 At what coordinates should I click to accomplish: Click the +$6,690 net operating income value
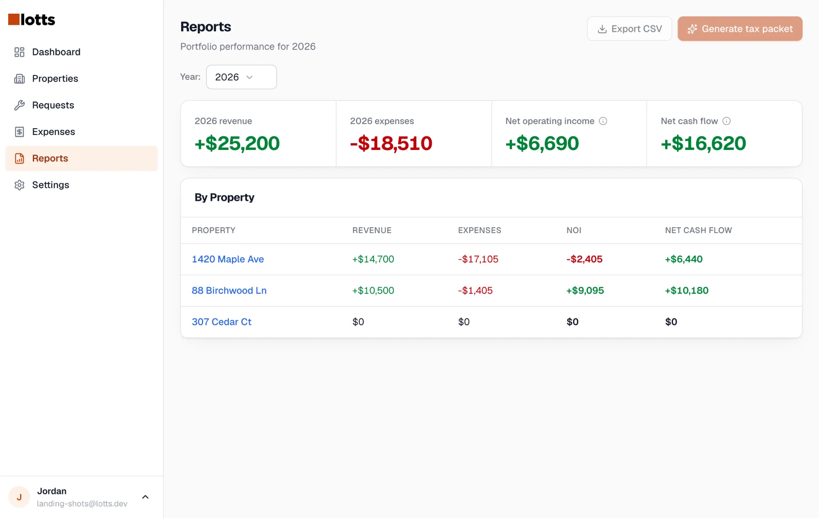pos(542,144)
